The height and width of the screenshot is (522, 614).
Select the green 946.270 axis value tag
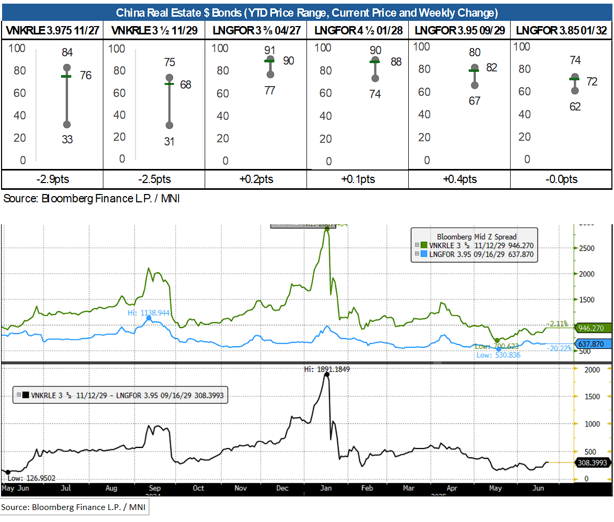click(x=593, y=328)
